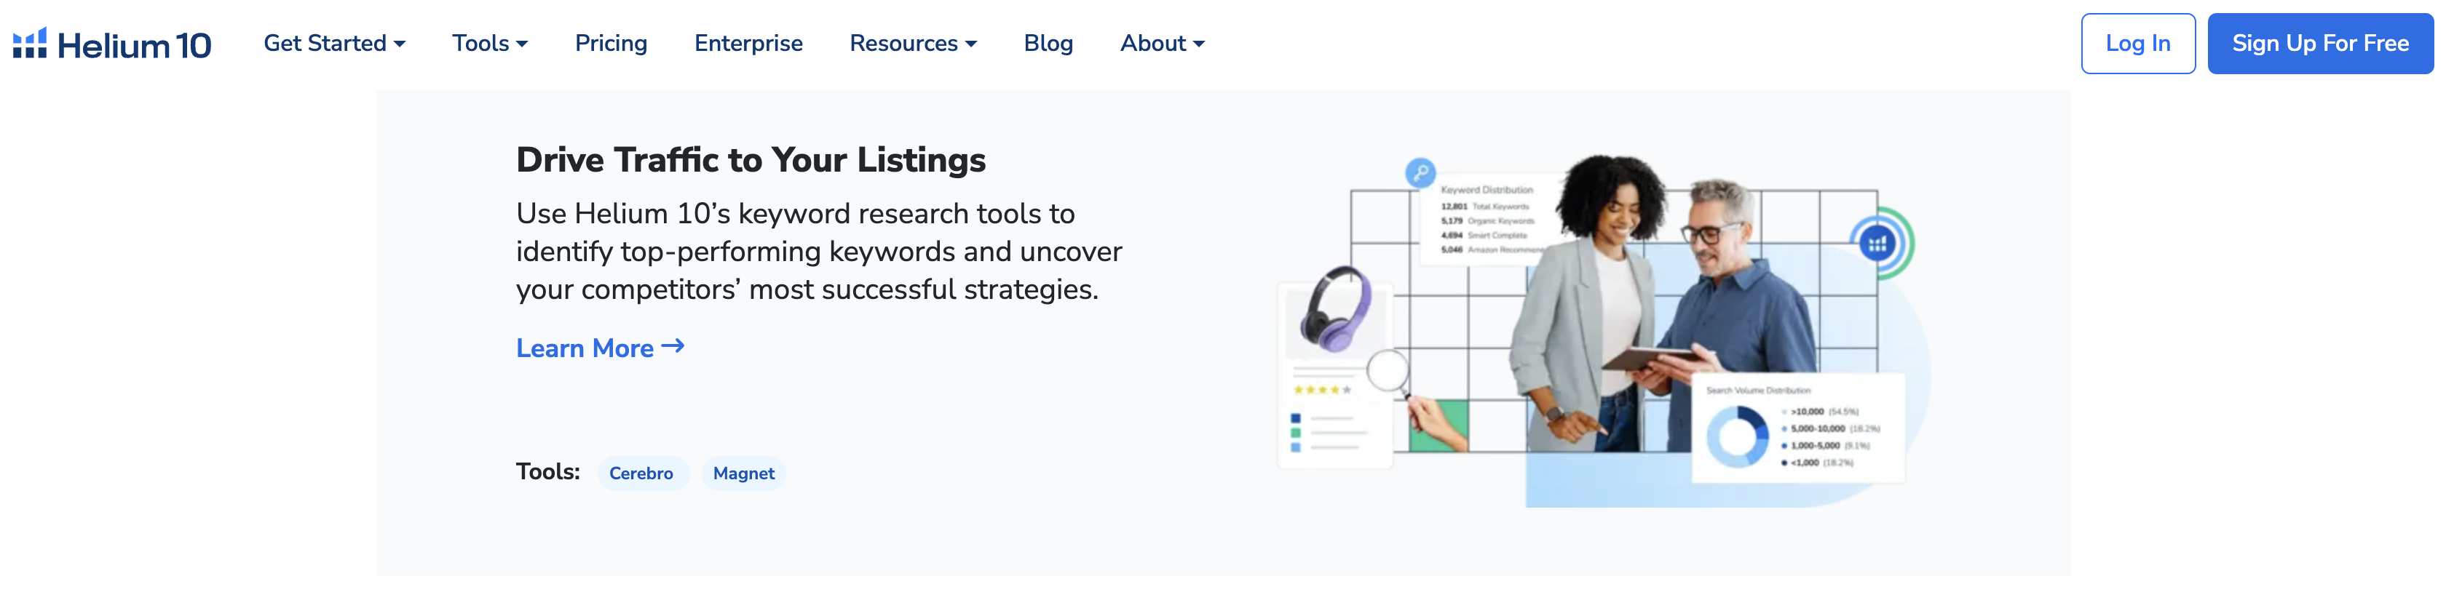Click the purple headphones product image
This screenshot has width=2446, height=608.
coord(1336,309)
